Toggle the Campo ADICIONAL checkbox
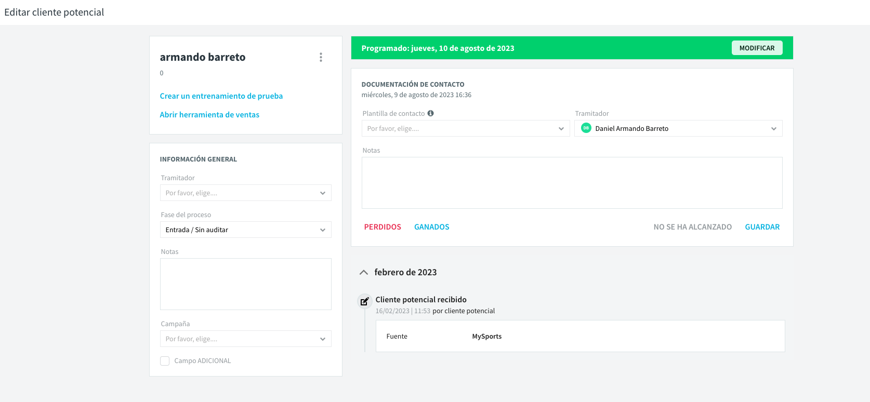The image size is (870, 402). [165, 361]
